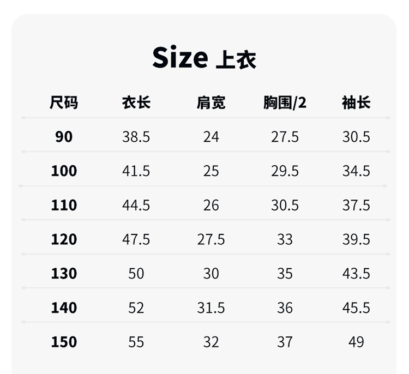The image size is (409, 374).
Task: Click the size 150 row label
Action: tap(64, 342)
